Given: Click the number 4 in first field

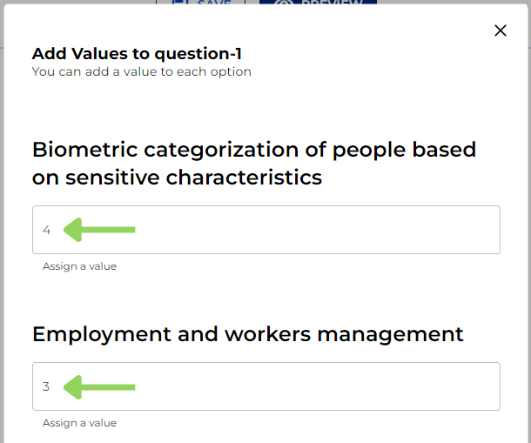Looking at the screenshot, I should [x=47, y=231].
